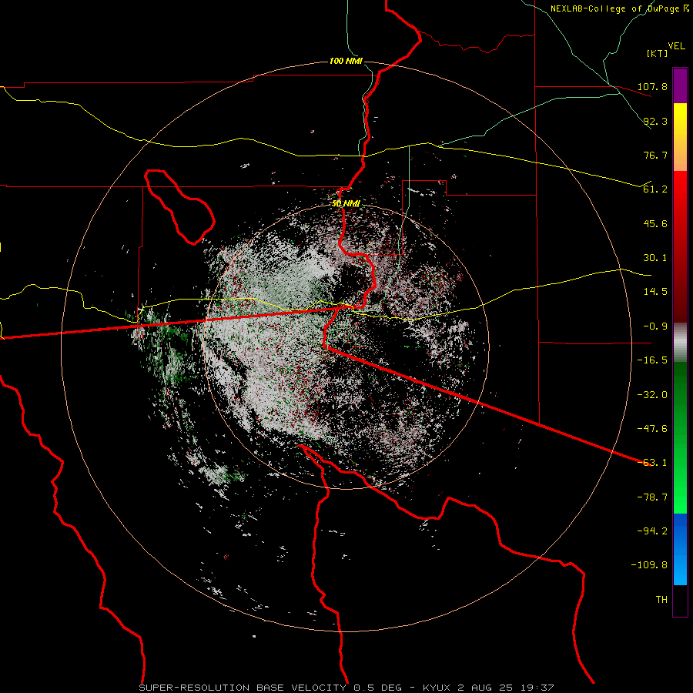Screen dimensions: 693x693
Task: Click the -0.9 velocity legend value
Action: [655, 326]
